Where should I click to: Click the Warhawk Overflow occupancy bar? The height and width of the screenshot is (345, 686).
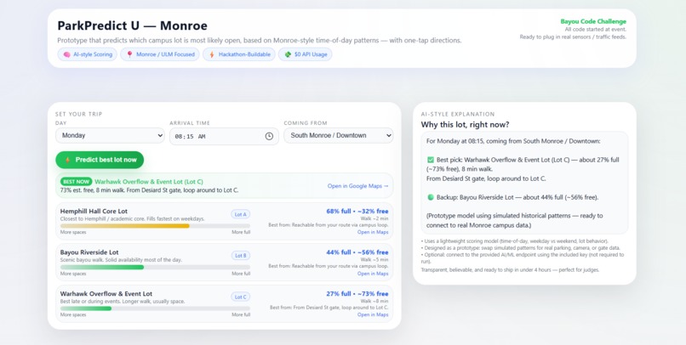[155, 308]
